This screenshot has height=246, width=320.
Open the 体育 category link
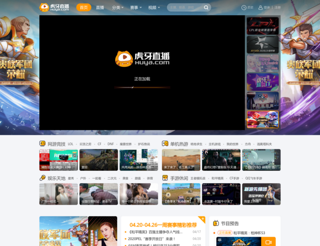coord(150,178)
